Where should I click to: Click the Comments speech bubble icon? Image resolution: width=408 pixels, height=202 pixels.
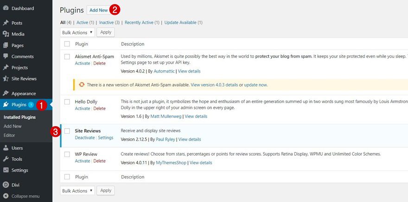6,56
